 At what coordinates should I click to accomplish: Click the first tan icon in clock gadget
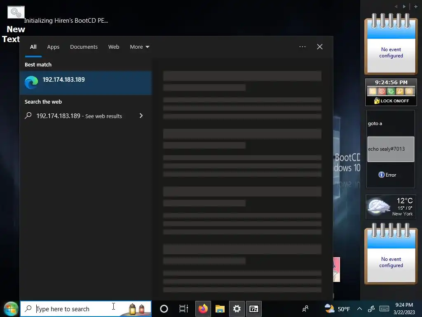[x=373, y=91]
